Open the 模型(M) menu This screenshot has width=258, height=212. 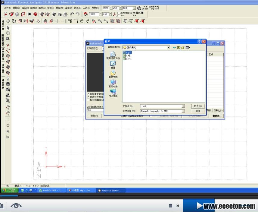pyautogui.click(x=59, y=8)
